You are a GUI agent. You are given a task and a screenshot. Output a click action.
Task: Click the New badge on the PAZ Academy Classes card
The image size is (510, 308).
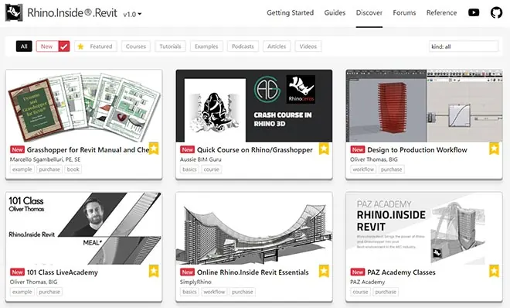(358, 272)
